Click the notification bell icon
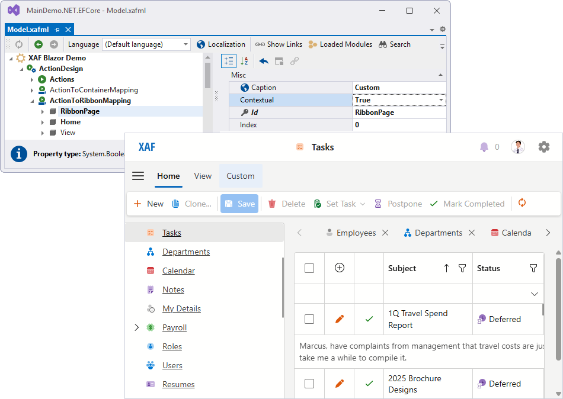This screenshot has height=399, width=563. click(484, 147)
